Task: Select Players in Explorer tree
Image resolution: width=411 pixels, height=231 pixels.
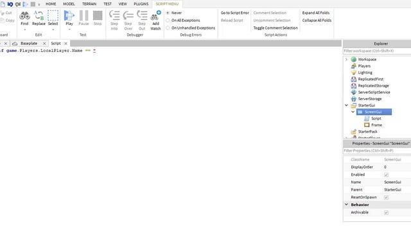Action: [x=364, y=66]
